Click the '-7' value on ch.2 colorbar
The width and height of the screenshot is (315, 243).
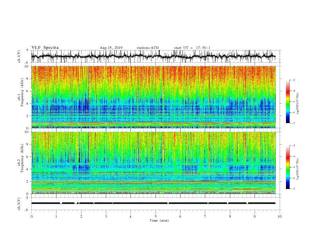pos(294,189)
